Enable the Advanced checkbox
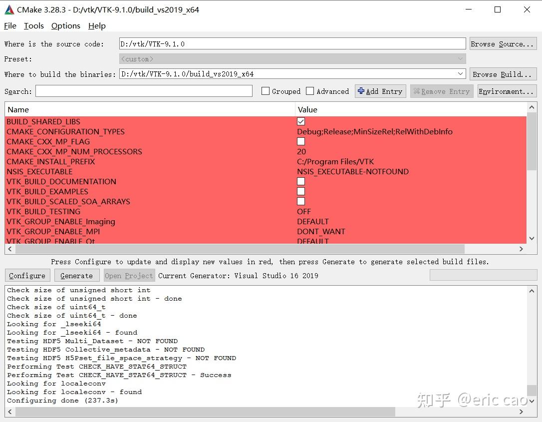Image resolution: width=542 pixels, height=422 pixels. tap(310, 91)
